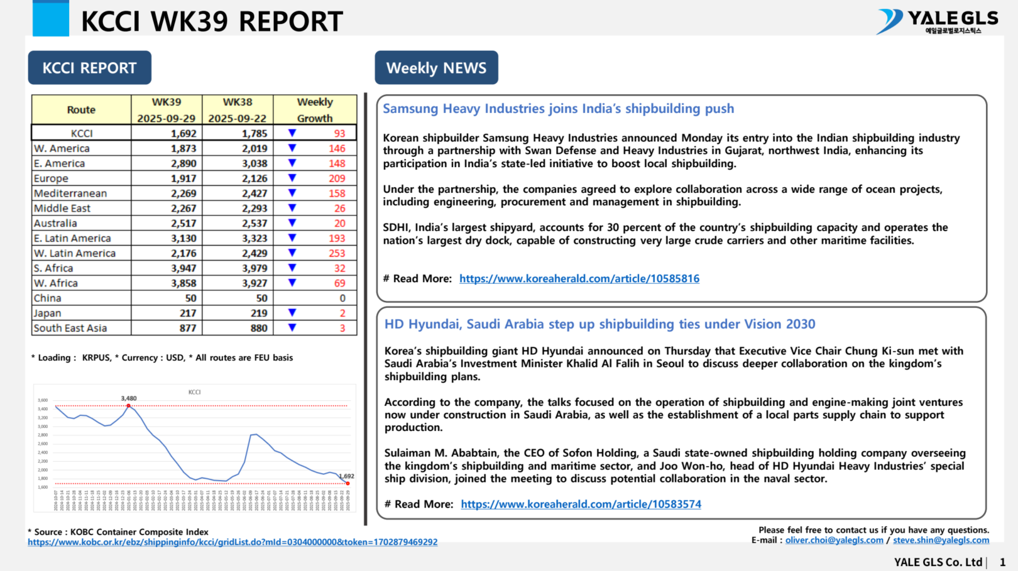The image size is (1018, 571).
Task: Click the down arrow in the Europe row
Action: (x=292, y=178)
